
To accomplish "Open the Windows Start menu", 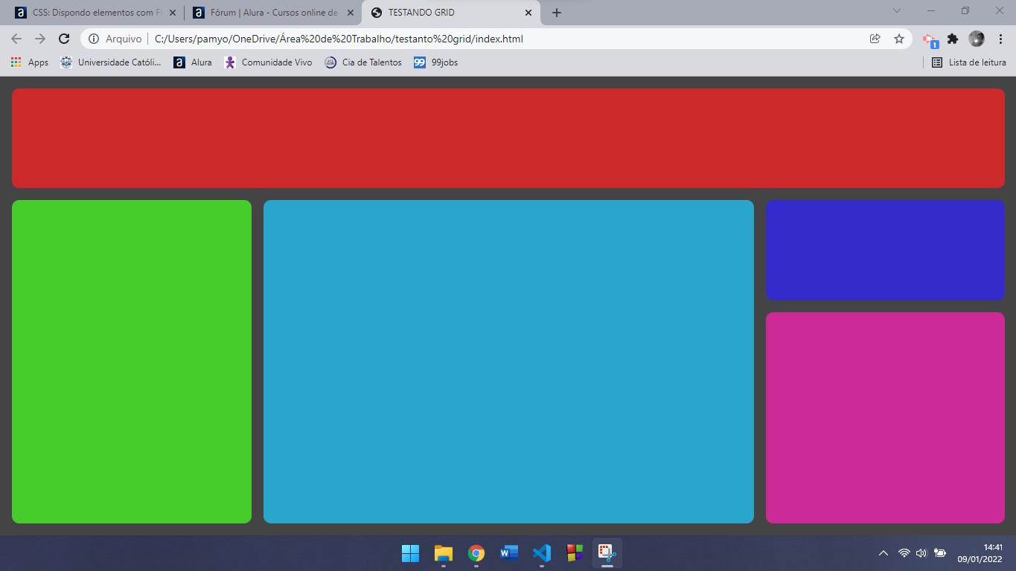I will pos(411,553).
